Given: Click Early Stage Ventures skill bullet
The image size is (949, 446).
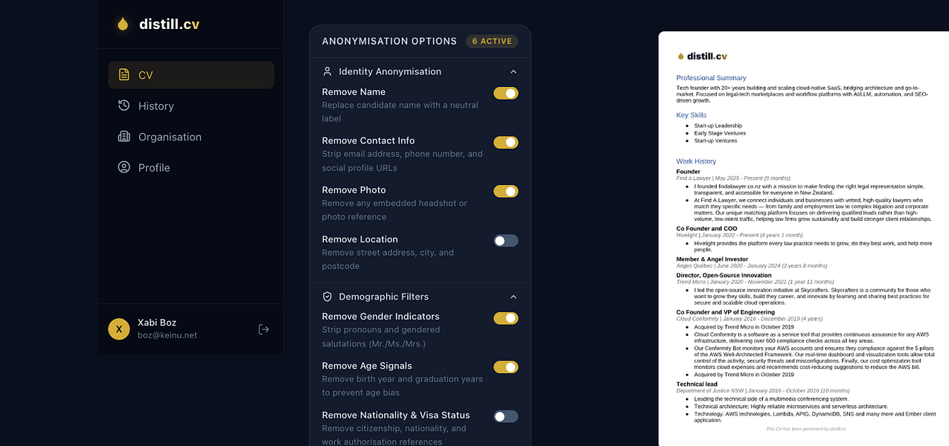Looking at the screenshot, I should coord(718,133).
